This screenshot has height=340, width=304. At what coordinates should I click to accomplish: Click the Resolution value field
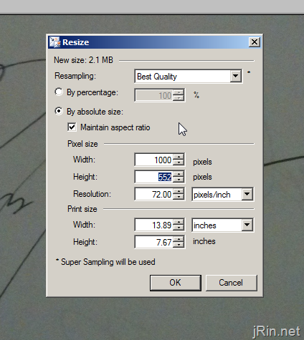154,194
